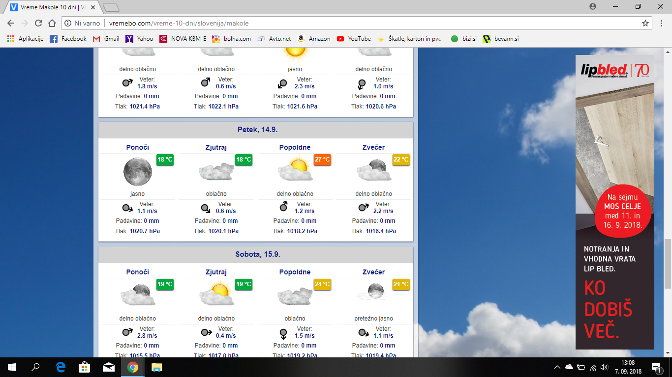Image resolution: width=672 pixels, height=377 pixels.
Task: Open Windows taskbar search
Action: (35, 367)
